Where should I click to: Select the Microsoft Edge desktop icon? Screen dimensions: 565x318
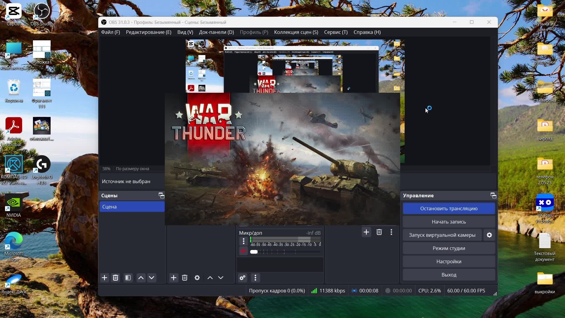(14, 247)
